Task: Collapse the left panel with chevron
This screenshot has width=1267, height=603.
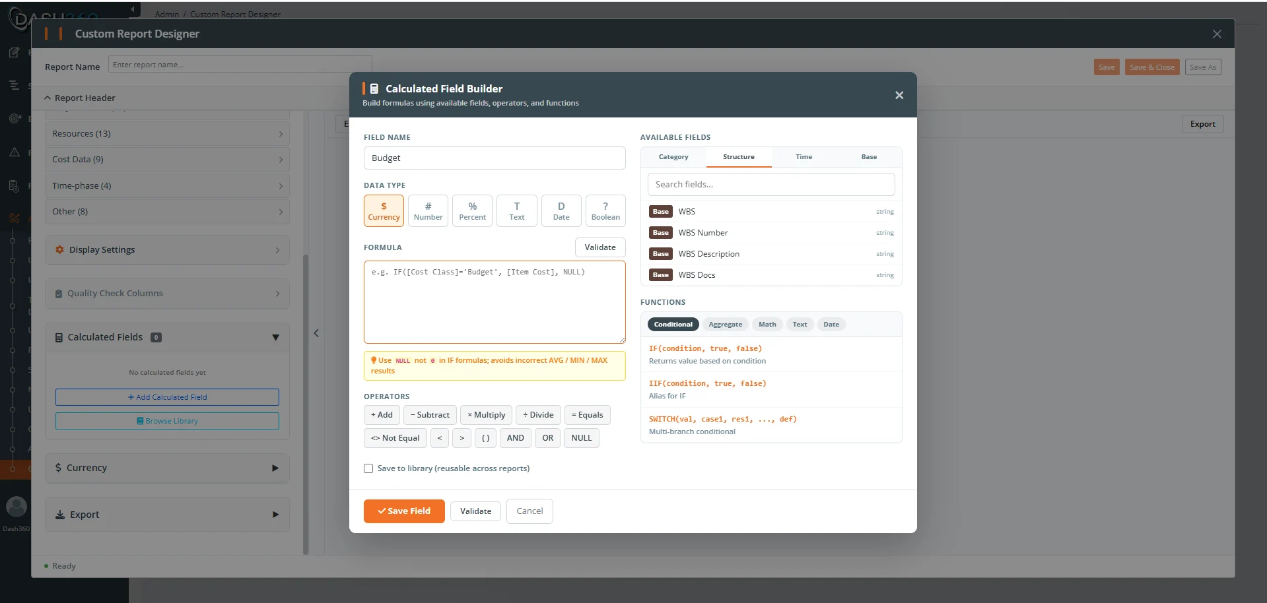Action: point(316,333)
